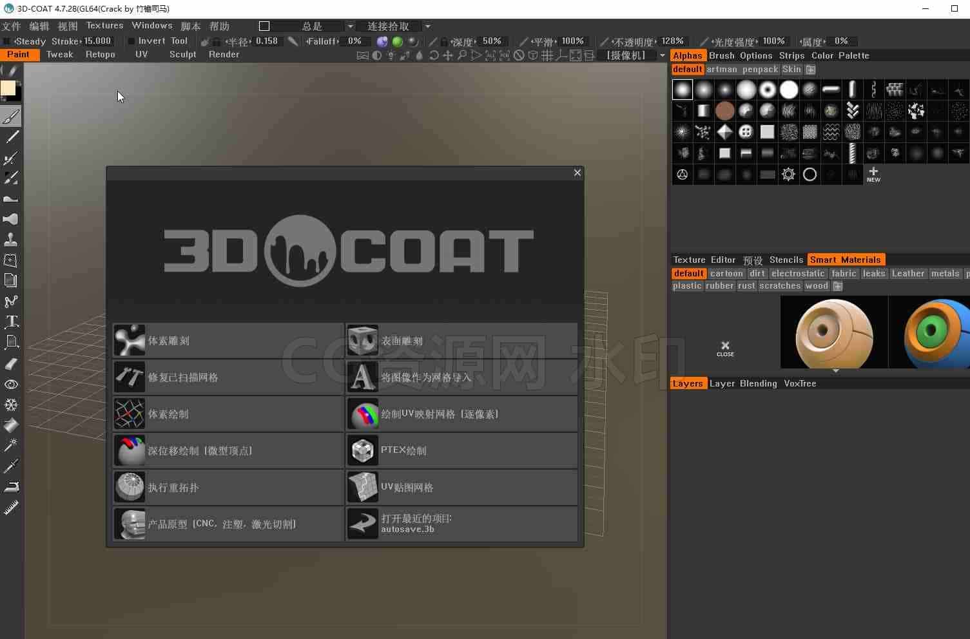Viewport: 970px width, 639px height.
Task: Choose the white diamond pyramid alpha
Action: click(x=725, y=132)
